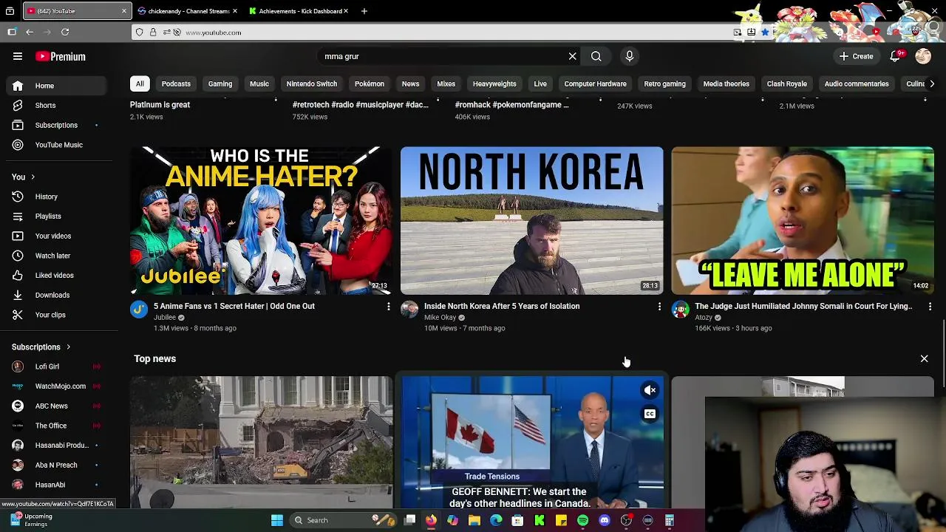
Task: Select the Clash Royale filter chip
Action: point(786,83)
